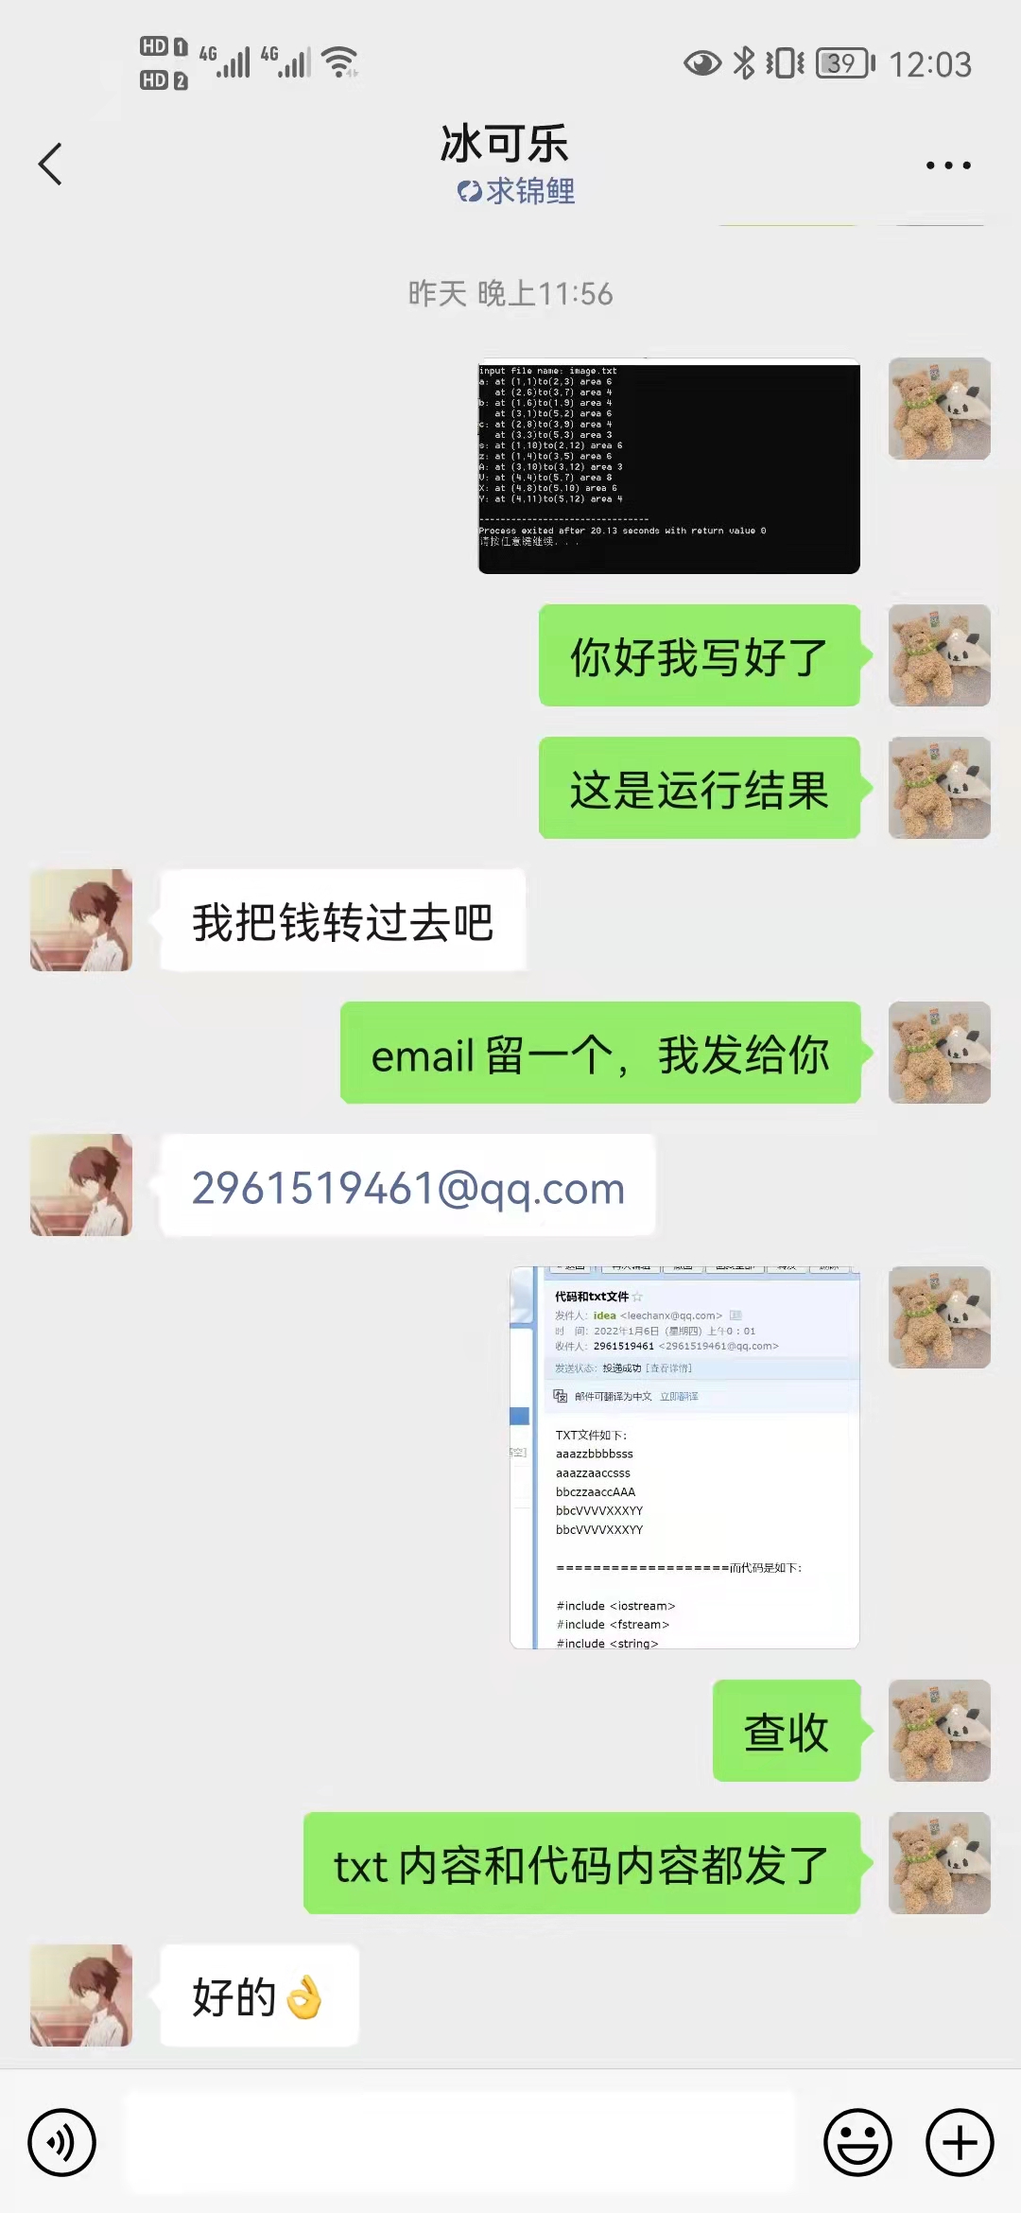Screen dimensions: 1021x2213
Task: Open the console output screenshot image
Action: [669, 466]
